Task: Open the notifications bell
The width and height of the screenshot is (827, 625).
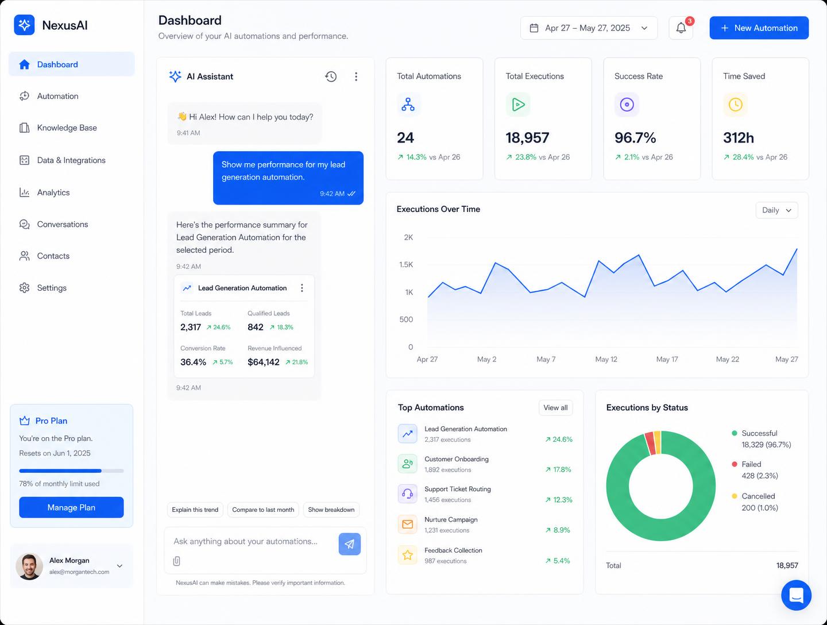Action: tap(681, 28)
